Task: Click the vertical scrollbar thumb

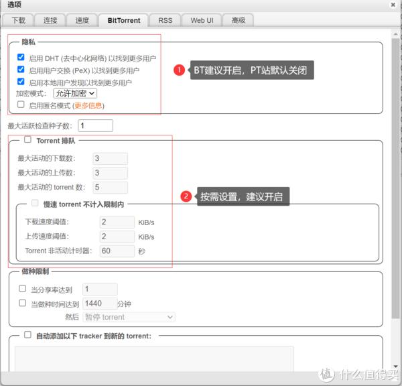Action: coord(395,178)
